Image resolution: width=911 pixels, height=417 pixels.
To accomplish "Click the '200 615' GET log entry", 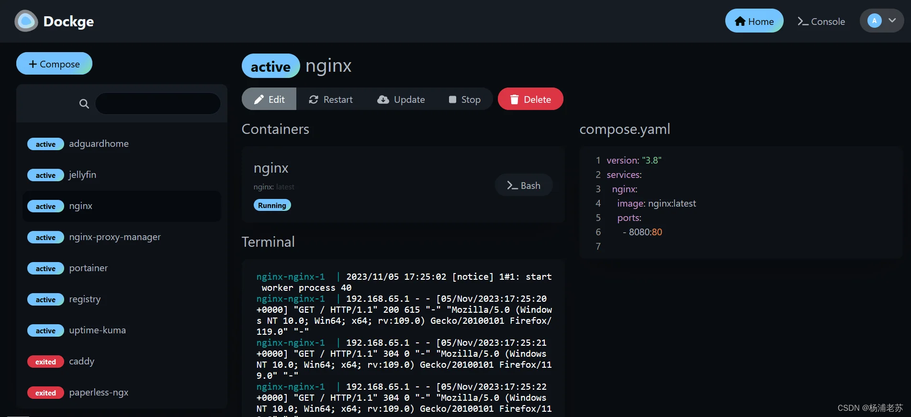I will tap(404, 315).
